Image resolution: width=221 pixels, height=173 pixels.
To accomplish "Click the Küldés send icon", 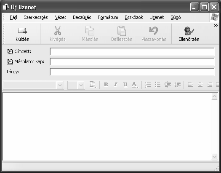I will click(22, 31).
